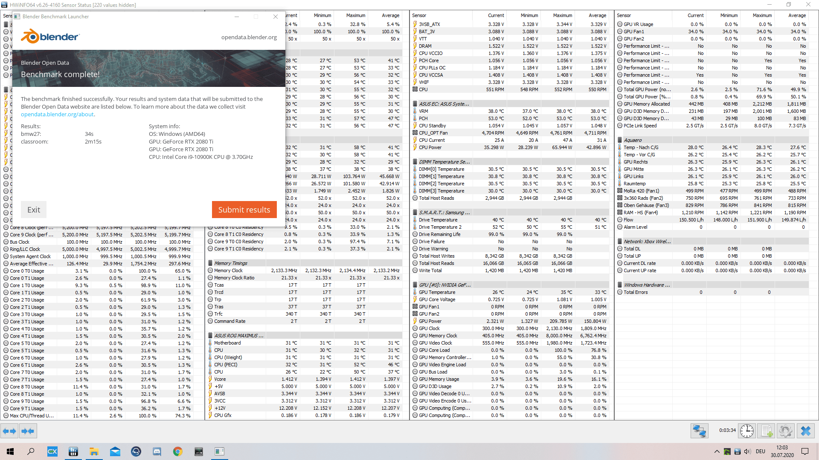Click the collapse columns arrows icon in HWiNFO

(28, 431)
